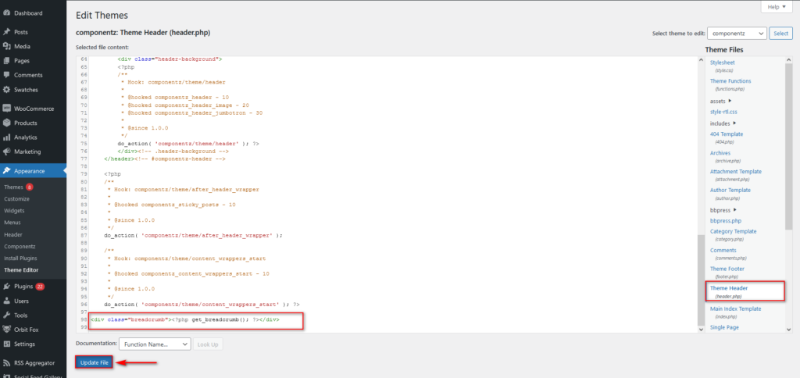Click the Update File button
This screenshot has width=800, height=378.
(x=94, y=362)
